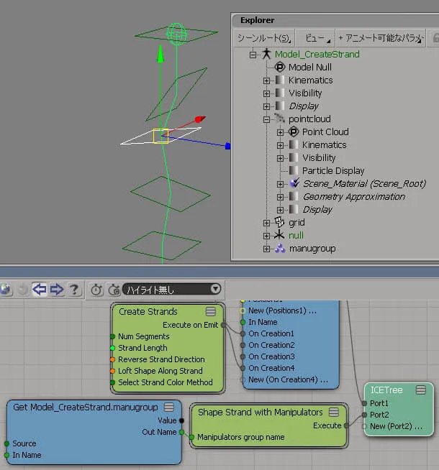Screen dimensions: 439x470
Task: Open the ICETree node menu icon
Action: (421, 390)
